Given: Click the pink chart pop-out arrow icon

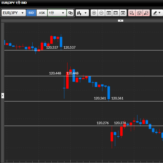Looking at the screenshot, I should [x=146, y=13].
